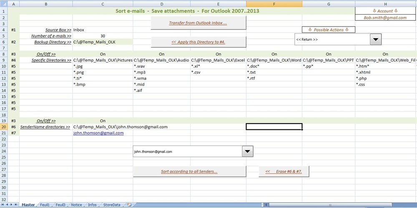Screen dimensions: 417x208
Task: Go to last sheet navigation arrow
Action: click(17, 205)
